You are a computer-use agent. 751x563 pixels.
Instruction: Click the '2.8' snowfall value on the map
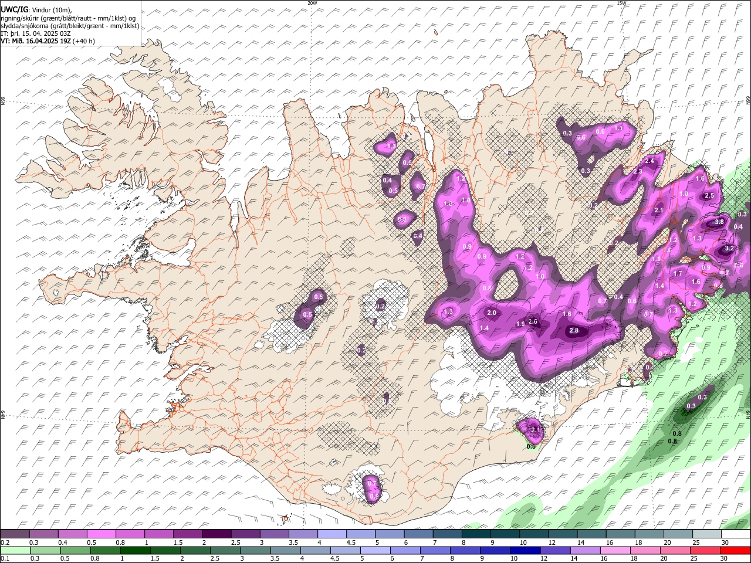click(x=574, y=331)
